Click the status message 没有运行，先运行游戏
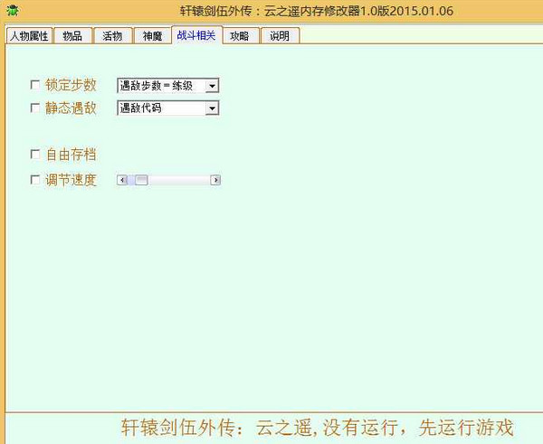This screenshot has height=444, width=543. (x=418, y=428)
